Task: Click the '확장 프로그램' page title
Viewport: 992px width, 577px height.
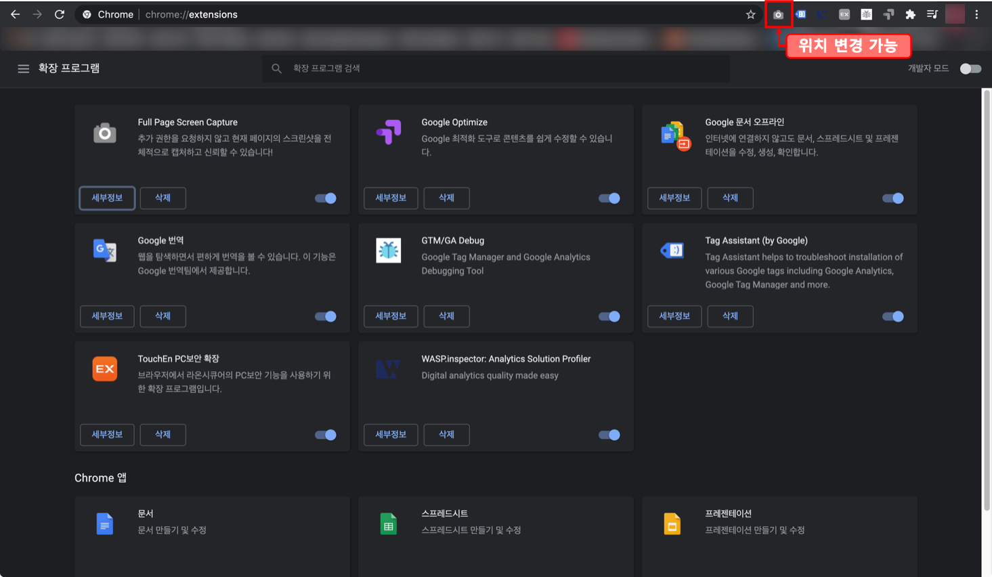Action: tap(68, 68)
